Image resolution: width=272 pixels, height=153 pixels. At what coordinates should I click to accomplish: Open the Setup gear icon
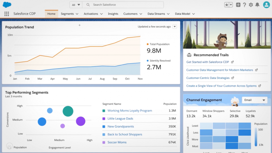[251, 5]
